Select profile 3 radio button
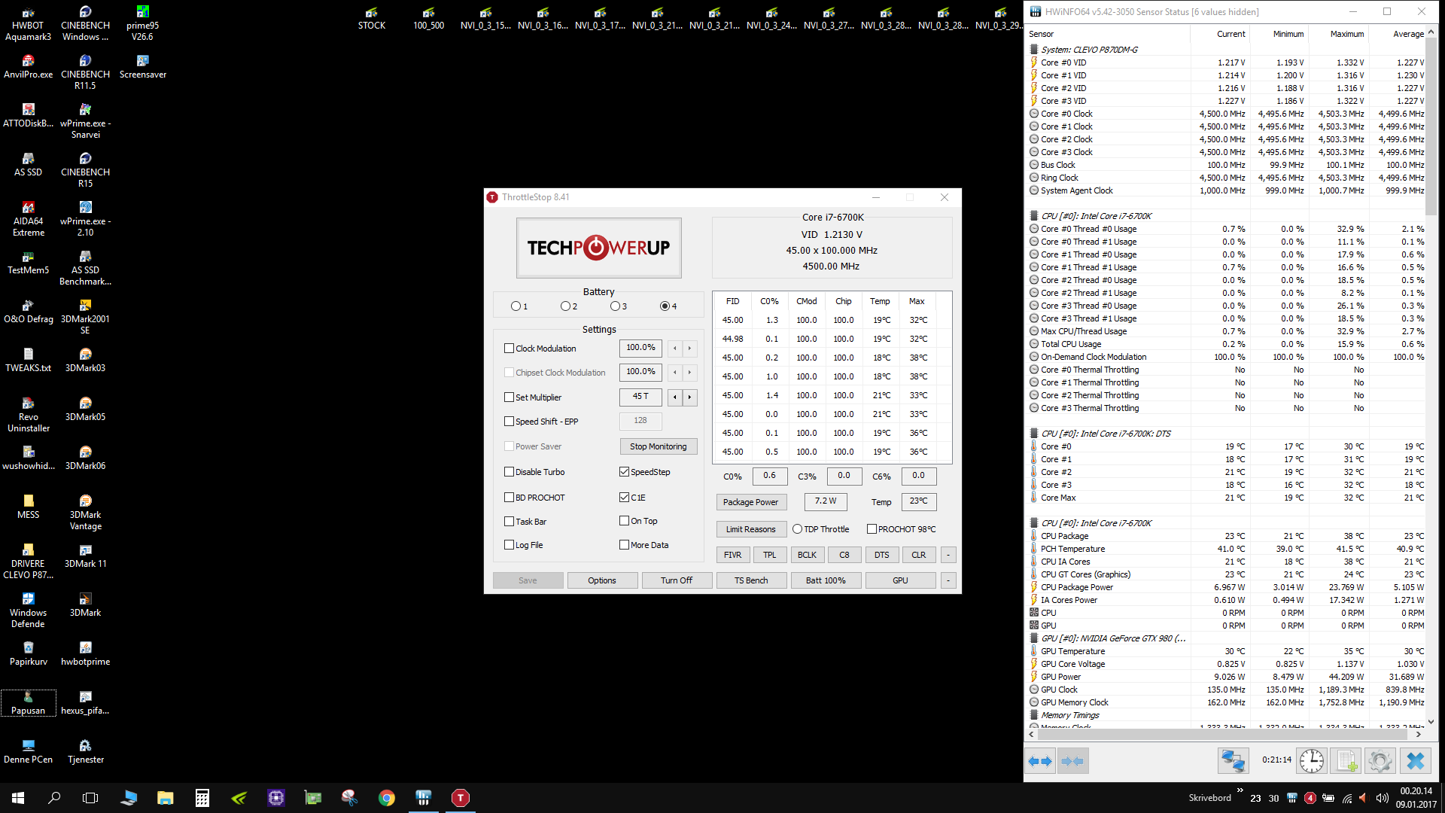The width and height of the screenshot is (1445, 813). click(x=615, y=306)
